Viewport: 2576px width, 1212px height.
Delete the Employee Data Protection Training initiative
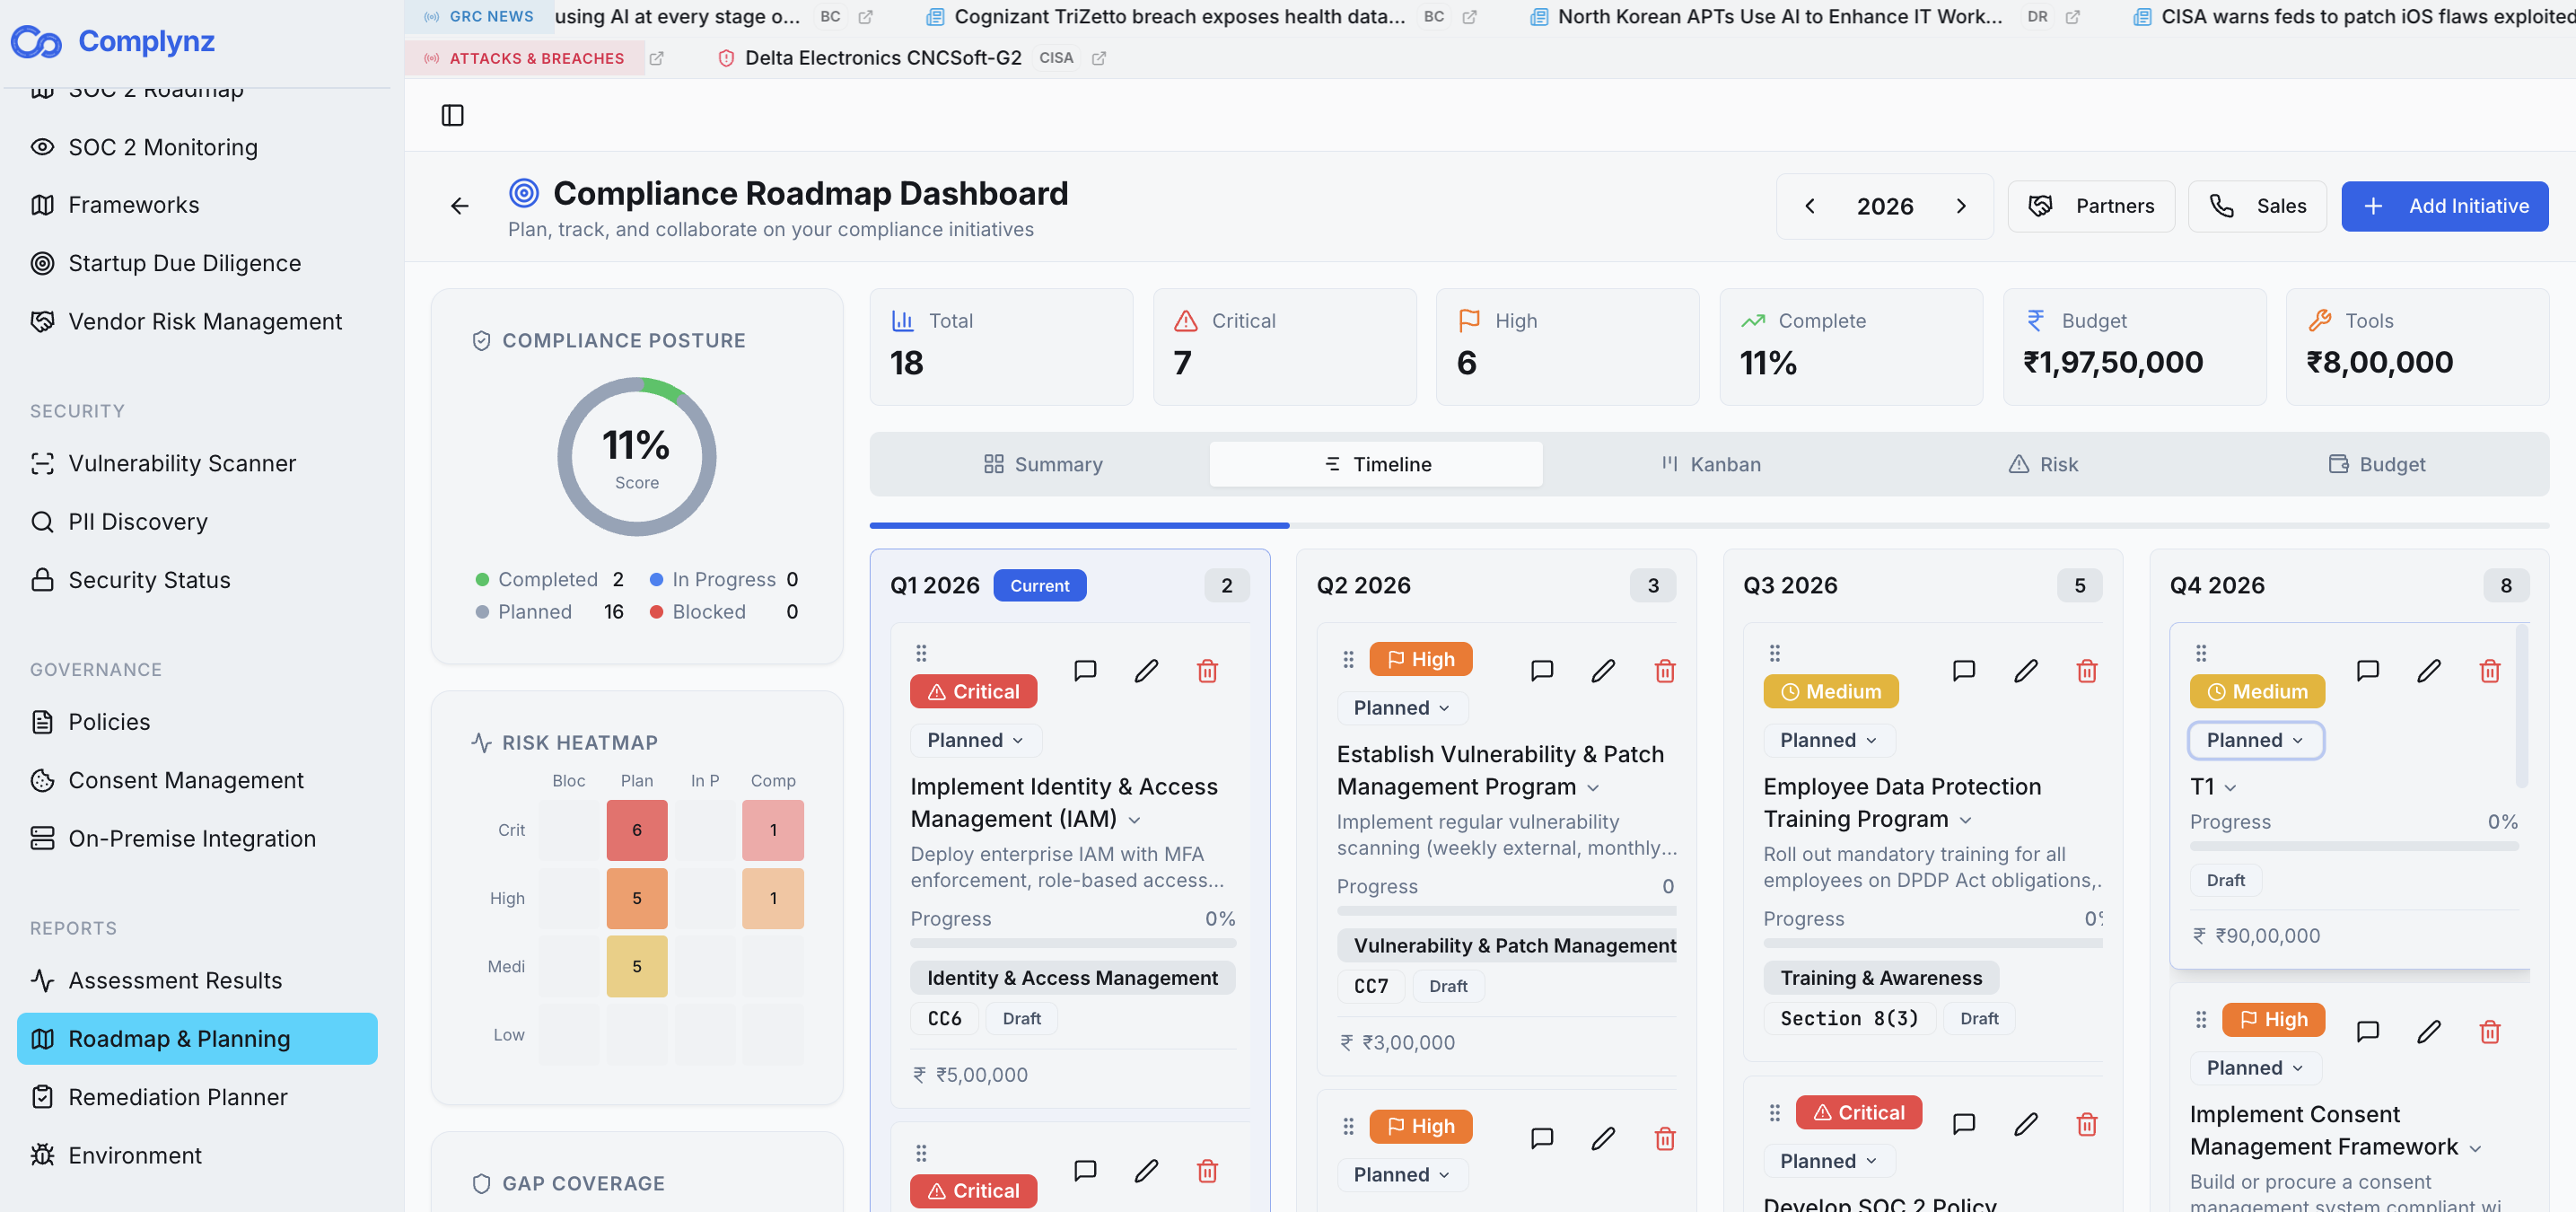coord(2087,671)
